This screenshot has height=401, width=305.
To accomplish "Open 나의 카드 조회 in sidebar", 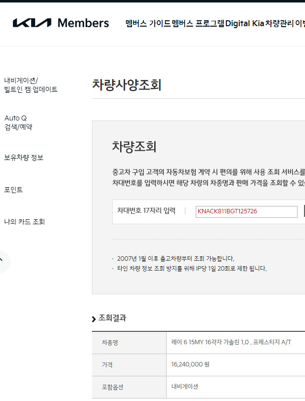I will click(25, 221).
